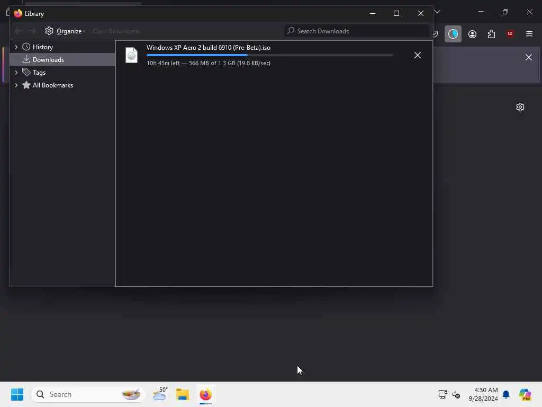The width and height of the screenshot is (542, 407).
Task: Open the Windows Start menu
Action: tap(17, 394)
